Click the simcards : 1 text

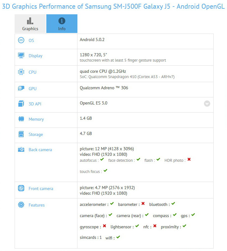point(90,238)
